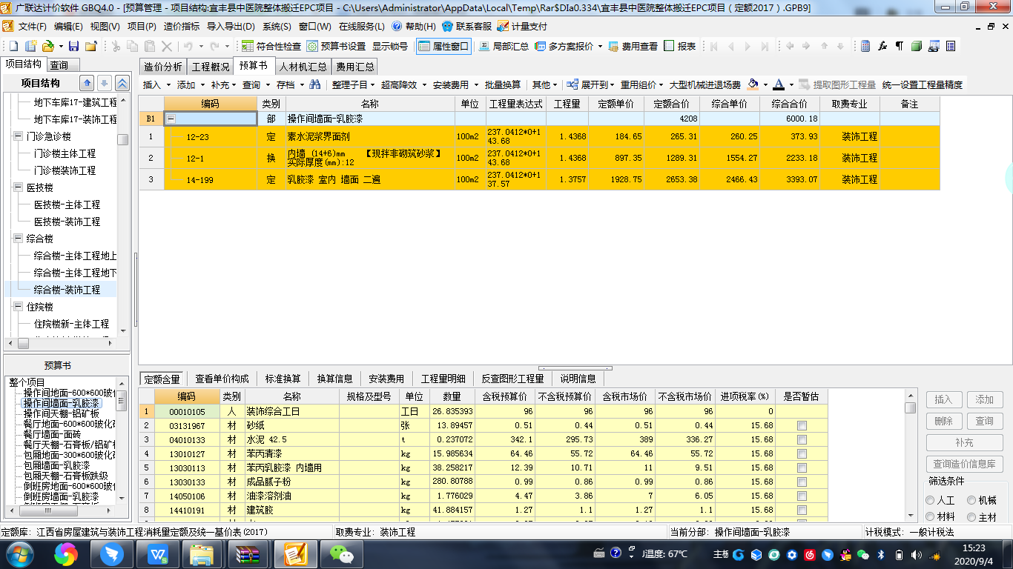Collapse the 综合楼 tree node

pyautogui.click(x=18, y=239)
